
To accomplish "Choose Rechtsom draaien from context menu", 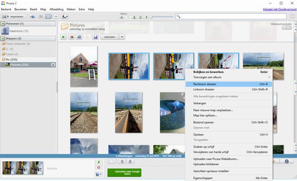I will (x=229, y=84).
